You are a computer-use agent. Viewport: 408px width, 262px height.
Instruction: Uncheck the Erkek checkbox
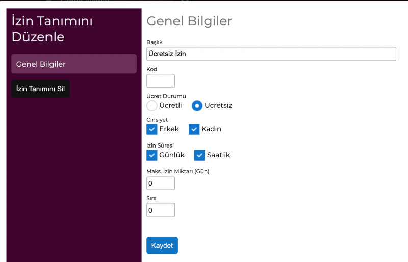click(x=151, y=129)
